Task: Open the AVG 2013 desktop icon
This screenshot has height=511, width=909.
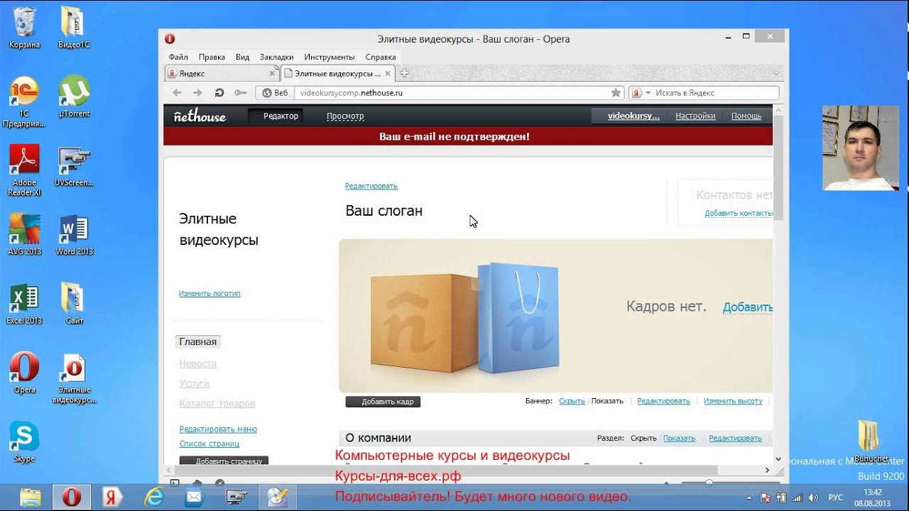Action: (25, 234)
